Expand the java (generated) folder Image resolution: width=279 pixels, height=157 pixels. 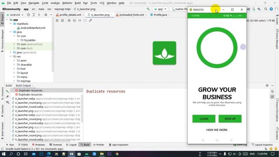coord(10,52)
